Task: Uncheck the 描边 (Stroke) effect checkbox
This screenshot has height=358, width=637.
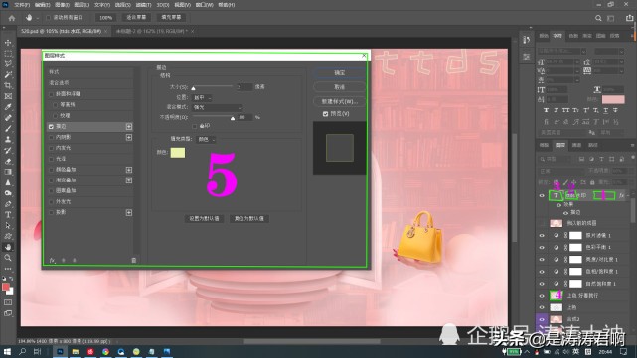Action: (52, 127)
